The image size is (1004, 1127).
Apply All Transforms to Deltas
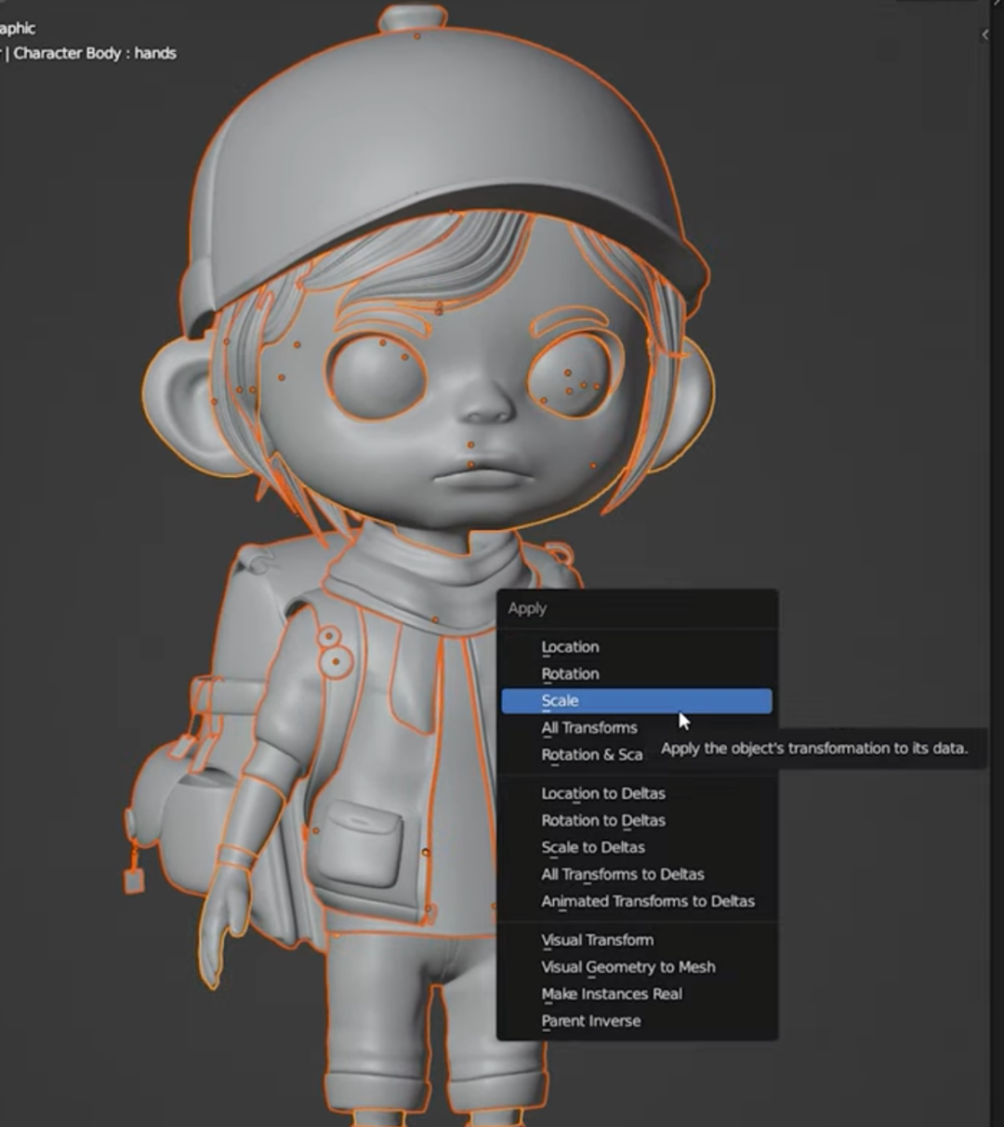click(x=621, y=874)
